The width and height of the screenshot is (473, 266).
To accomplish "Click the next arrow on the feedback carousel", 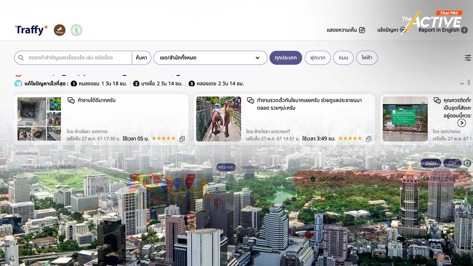I will pyautogui.click(x=461, y=123).
